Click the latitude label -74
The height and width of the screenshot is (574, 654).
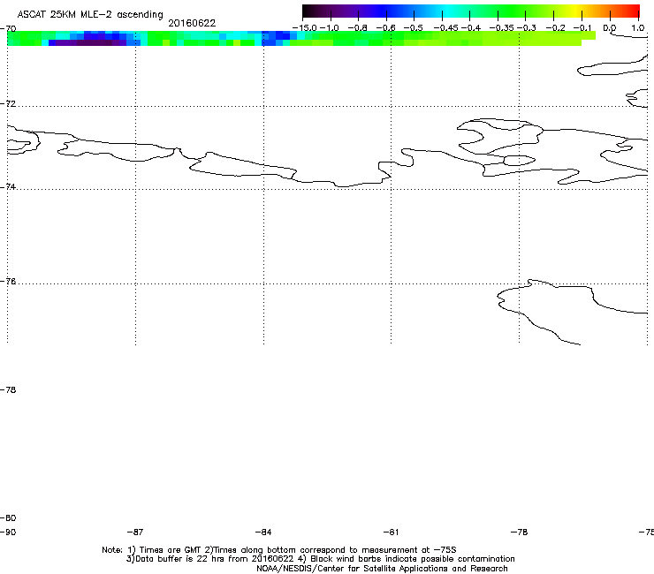coord(8,186)
